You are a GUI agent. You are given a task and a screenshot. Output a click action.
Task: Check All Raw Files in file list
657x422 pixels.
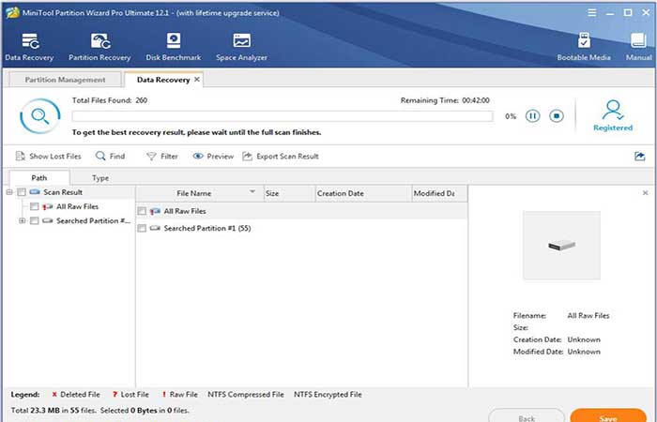click(142, 211)
